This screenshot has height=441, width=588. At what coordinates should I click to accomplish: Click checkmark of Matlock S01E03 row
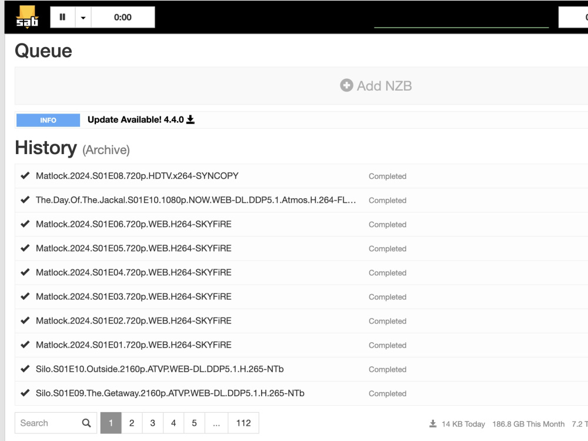(25, 296)
